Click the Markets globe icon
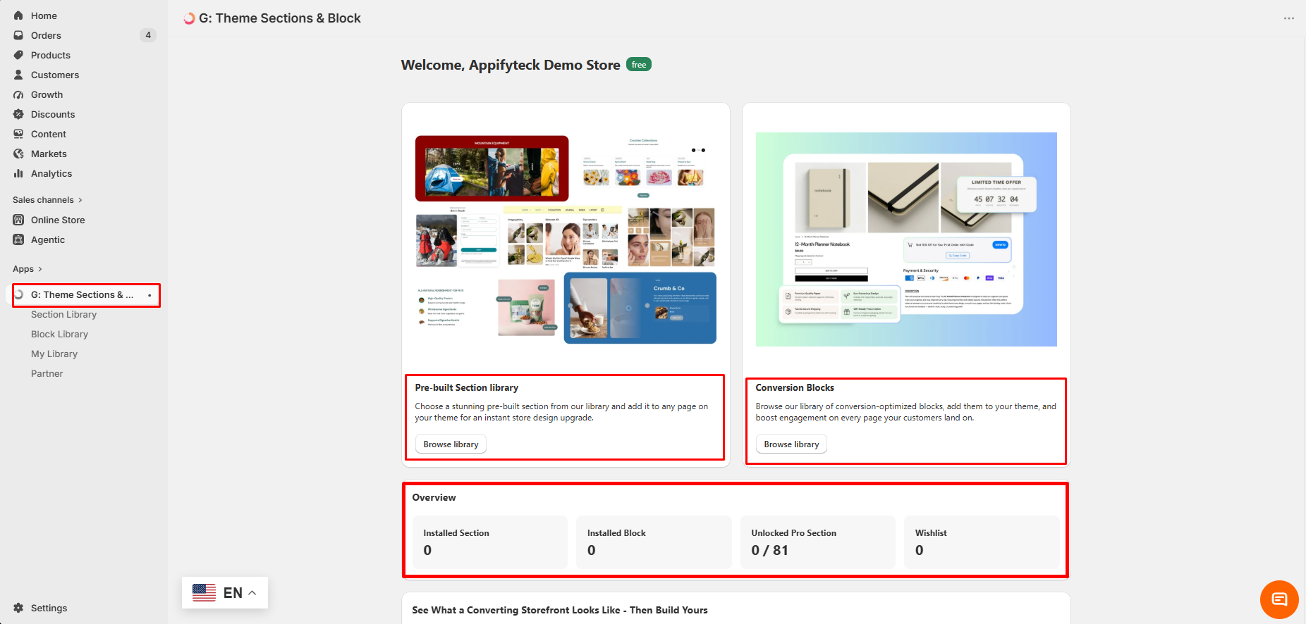 pyautogui.click(x=18, y=154)
